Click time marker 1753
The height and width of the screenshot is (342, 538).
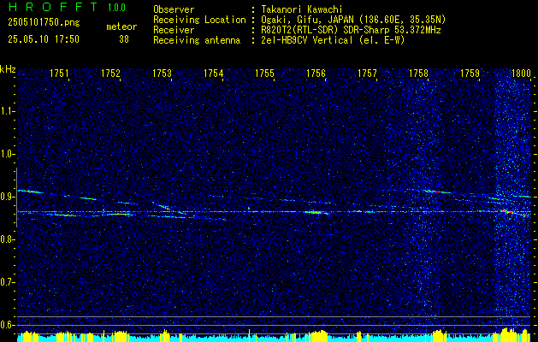tap(162, 73)
